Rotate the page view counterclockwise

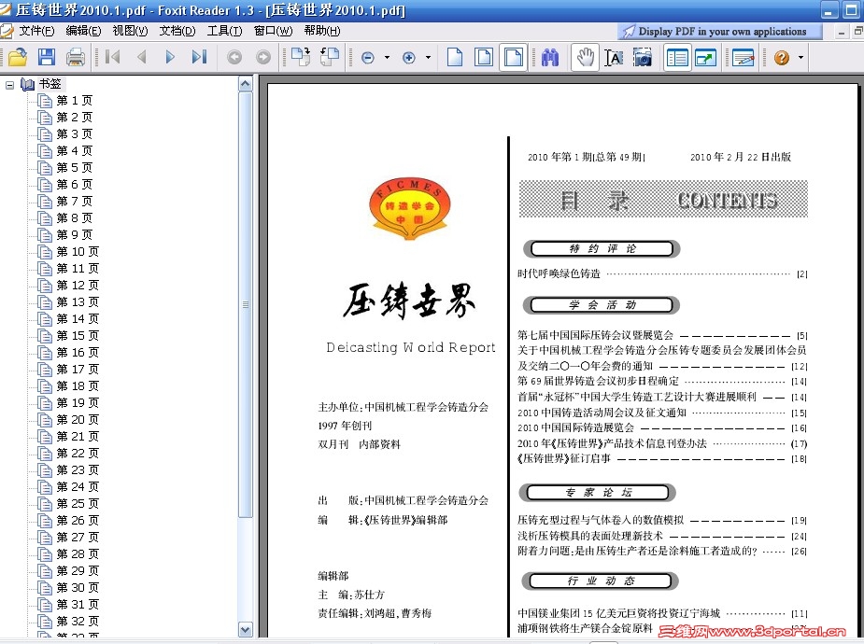click(330, 57)
